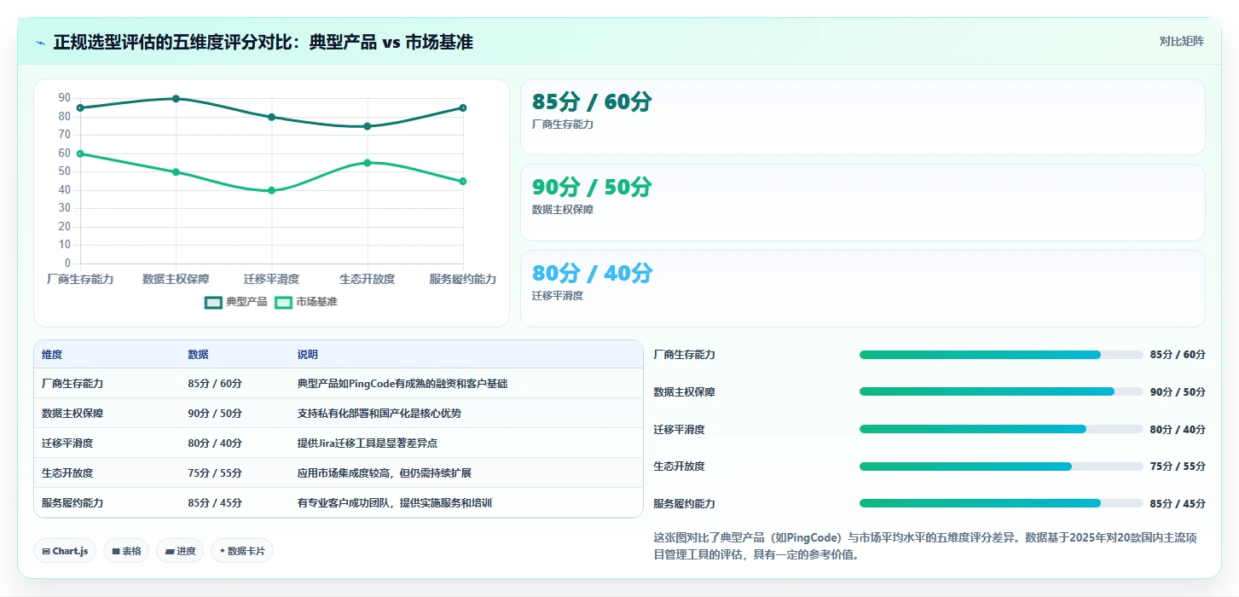Click the 典型产品 point at 服务履约能力

(x=463, y=107)
